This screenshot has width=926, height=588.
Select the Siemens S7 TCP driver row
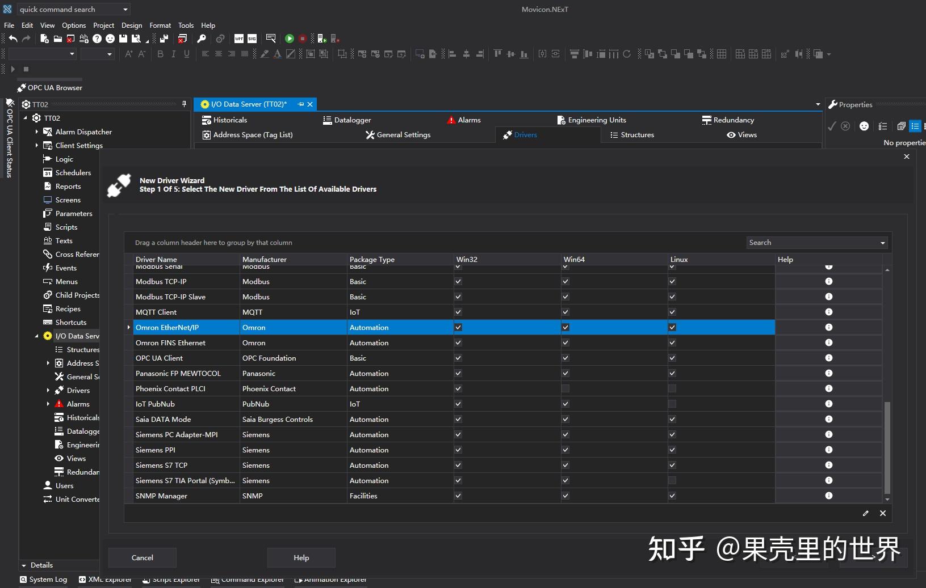click(161, 465)
